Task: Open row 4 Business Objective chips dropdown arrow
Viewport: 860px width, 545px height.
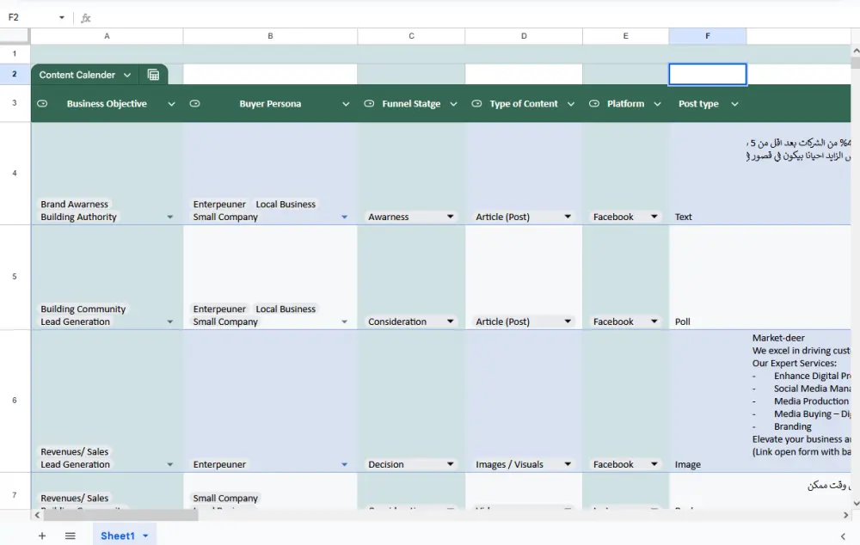Action: click(170, 217)
